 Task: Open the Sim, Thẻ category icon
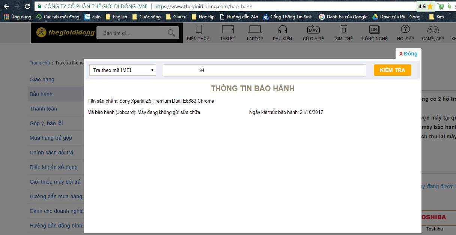pos(343,30)
